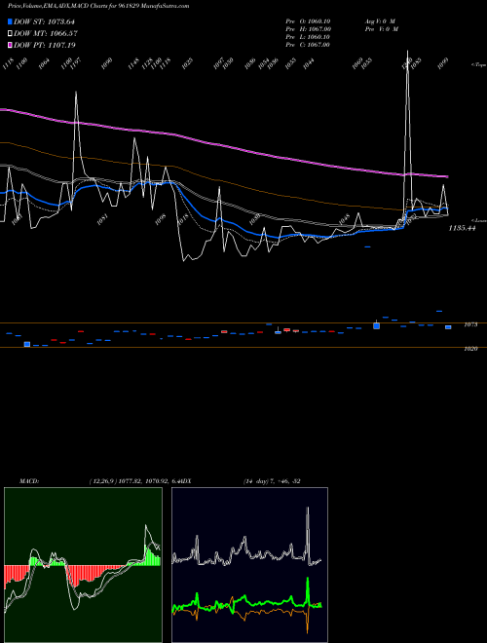Click the black DOW MT legend swatch

click(11, 33)
